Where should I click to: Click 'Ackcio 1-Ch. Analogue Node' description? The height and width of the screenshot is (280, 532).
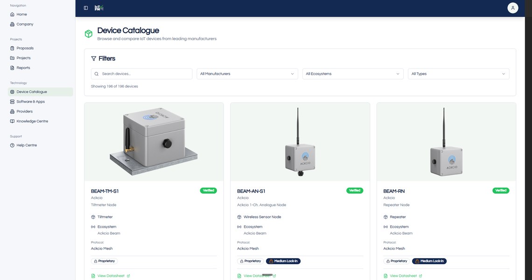[x=262, y=205]
